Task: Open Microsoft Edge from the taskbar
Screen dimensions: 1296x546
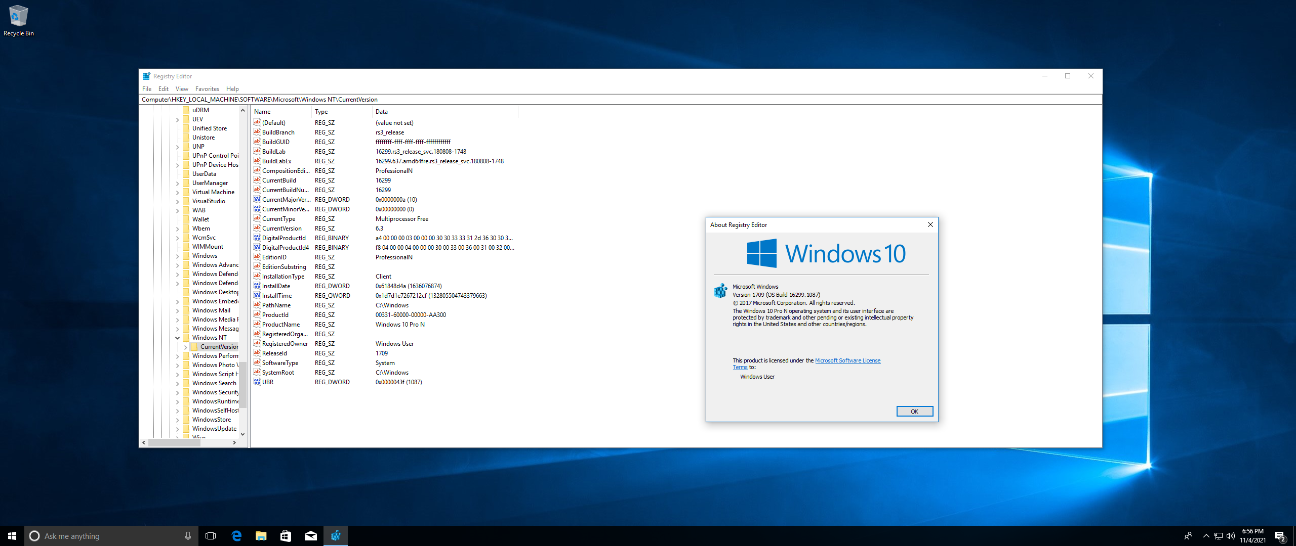Action: coord(236,536)
